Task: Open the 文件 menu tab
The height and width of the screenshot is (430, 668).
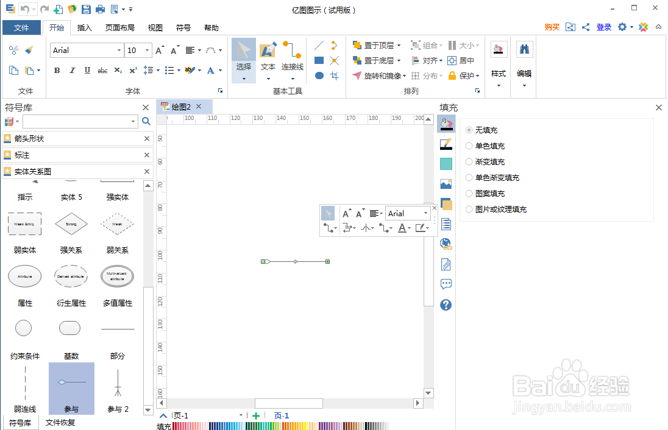Action: coord(21,27)
